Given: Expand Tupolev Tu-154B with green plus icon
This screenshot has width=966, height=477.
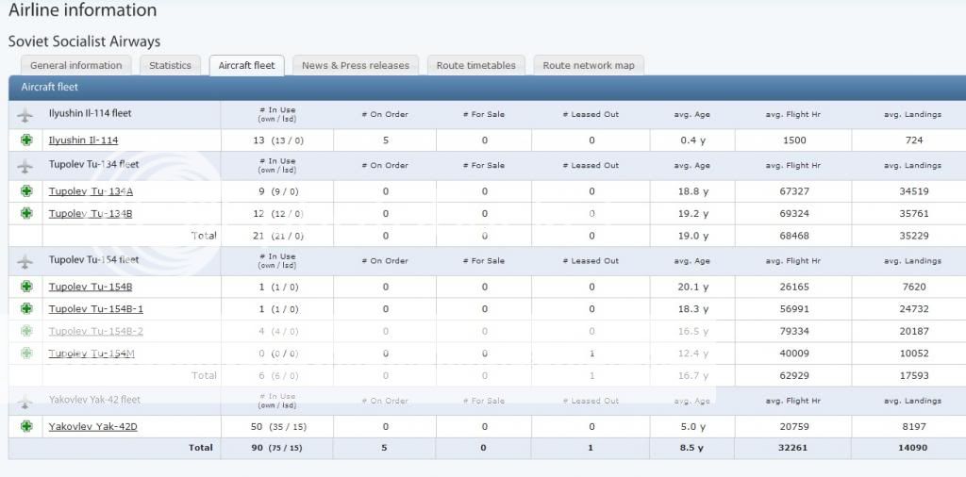Looking at the screenshot, I should tap(25, 287).
